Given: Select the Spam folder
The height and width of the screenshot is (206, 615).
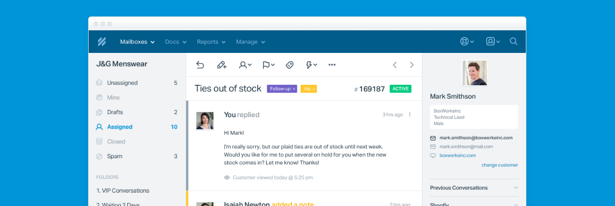Looking at the screenshot, I should [137, 156].
